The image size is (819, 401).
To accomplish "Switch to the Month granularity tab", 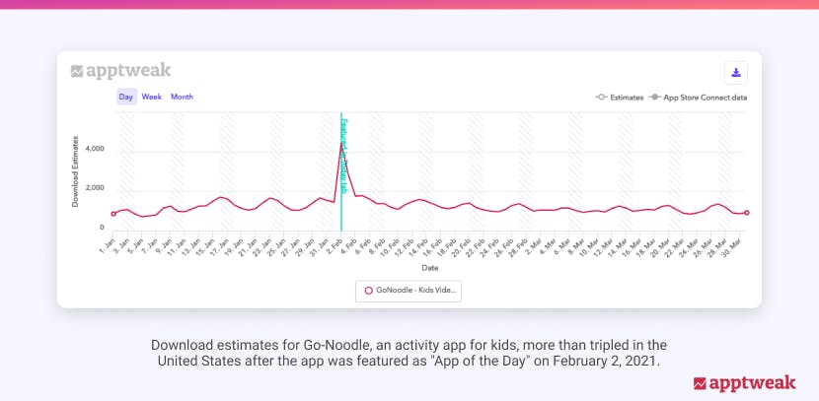I will point(182,97).
